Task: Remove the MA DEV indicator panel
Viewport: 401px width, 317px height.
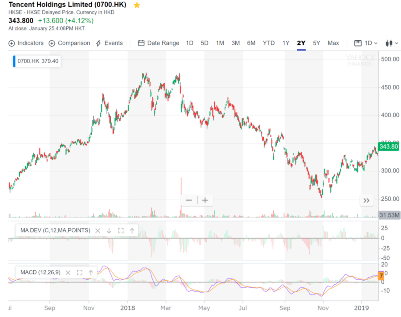Action: [98, 231]
